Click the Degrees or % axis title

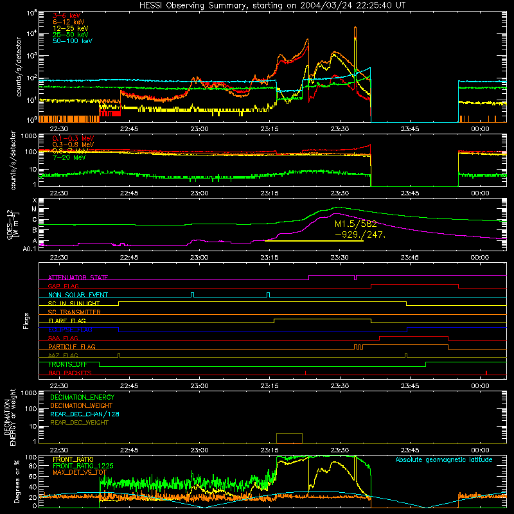pos(17,482)
